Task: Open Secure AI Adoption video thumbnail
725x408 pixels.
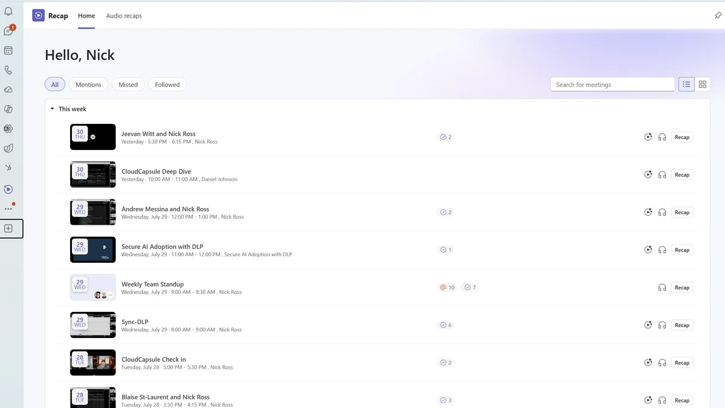Action: [x=93, y=250]
